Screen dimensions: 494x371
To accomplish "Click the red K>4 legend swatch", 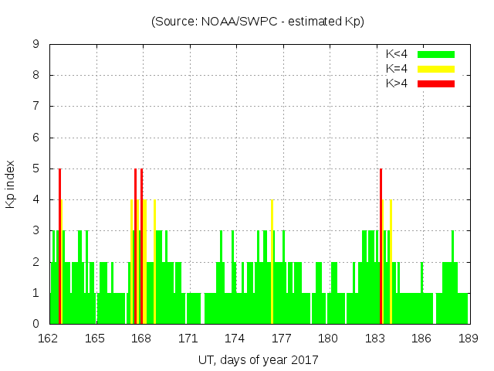I will tap(436, 83).
